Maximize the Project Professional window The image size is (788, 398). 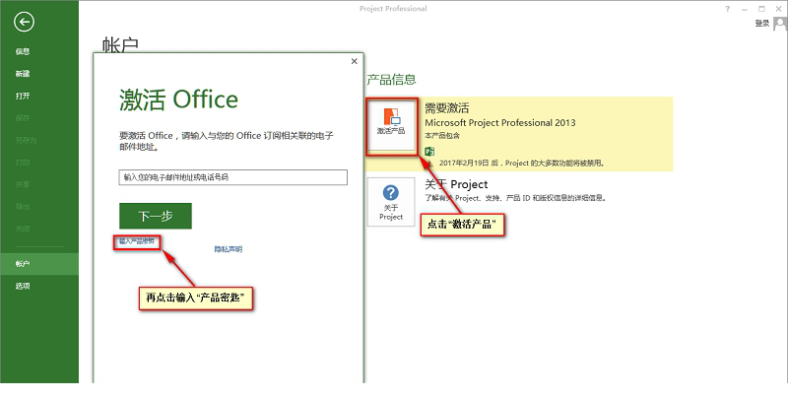point(761,9)
